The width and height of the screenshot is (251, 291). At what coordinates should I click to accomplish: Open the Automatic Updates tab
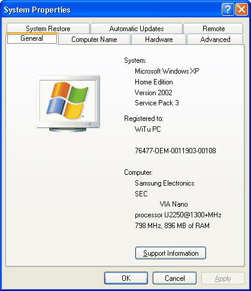click(x=137, y=29)
